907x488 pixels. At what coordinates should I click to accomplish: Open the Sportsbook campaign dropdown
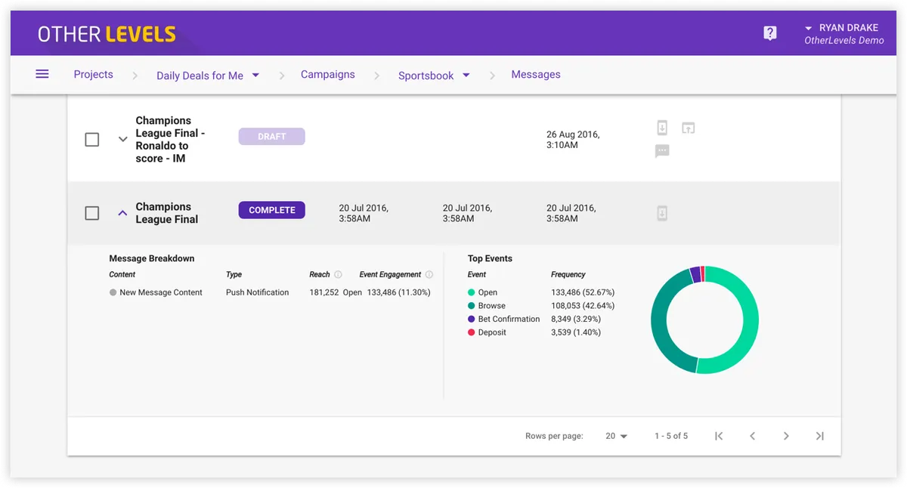pyautogui.click(x=434, y=76)
